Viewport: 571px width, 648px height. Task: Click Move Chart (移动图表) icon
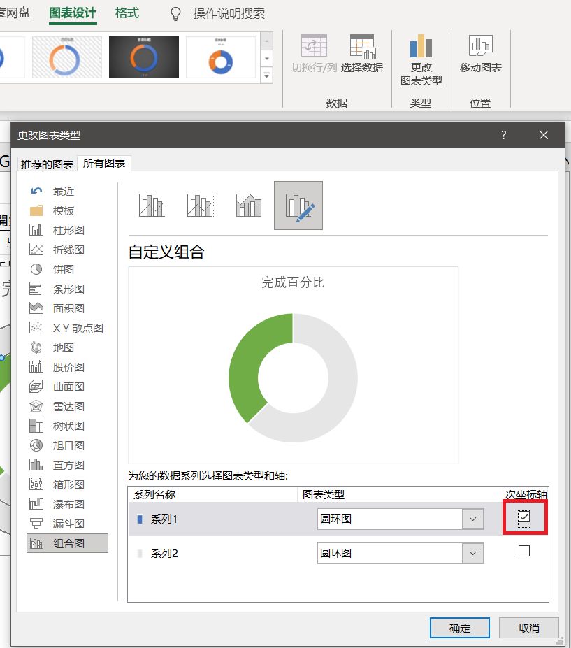click(481, 45)
